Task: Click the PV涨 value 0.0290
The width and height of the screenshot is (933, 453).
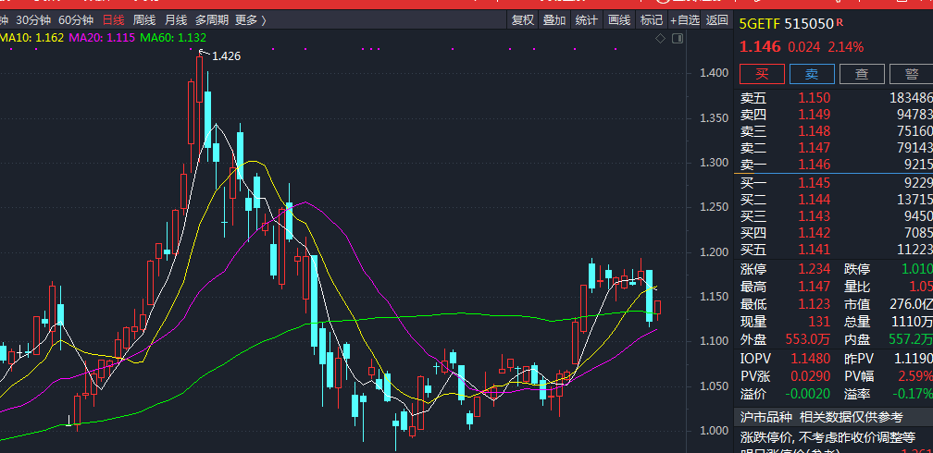Action: 811,375
